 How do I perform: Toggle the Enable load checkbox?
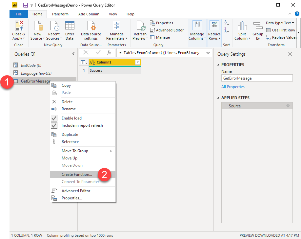(x=54, y=118)
